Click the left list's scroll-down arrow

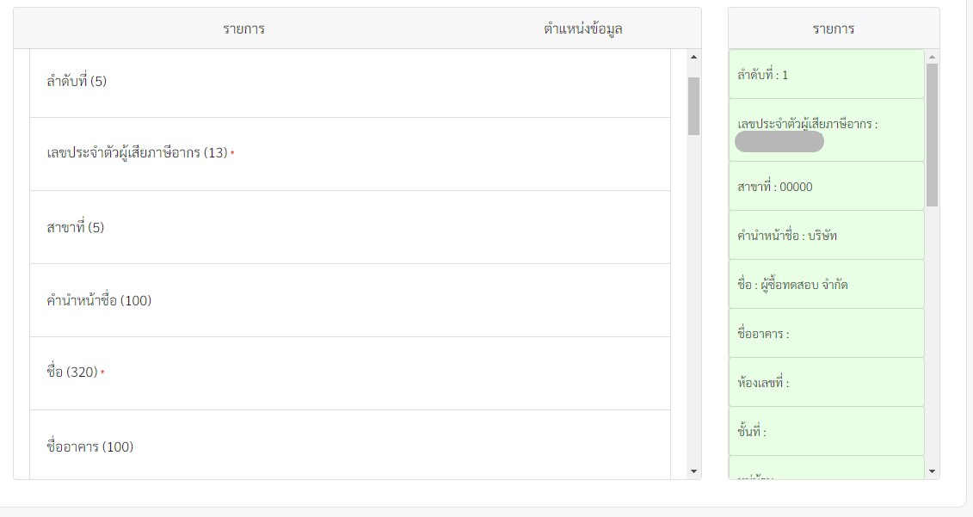pyautogui.click(x=693, y=471)
